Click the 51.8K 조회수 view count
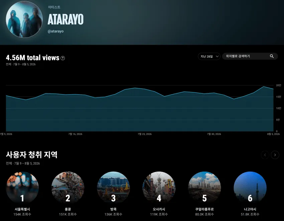The height and width of the screenshot is (221, 284). [250, 214]
